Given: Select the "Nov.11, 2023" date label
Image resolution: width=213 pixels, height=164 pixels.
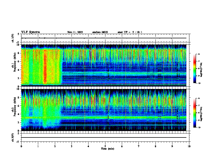Looking at the screenshot, I should tap(75, 32).
